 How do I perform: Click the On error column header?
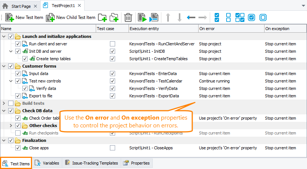[231, 29]
